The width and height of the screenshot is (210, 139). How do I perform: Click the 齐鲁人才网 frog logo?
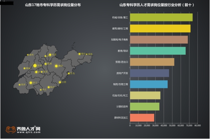(11, 130)
